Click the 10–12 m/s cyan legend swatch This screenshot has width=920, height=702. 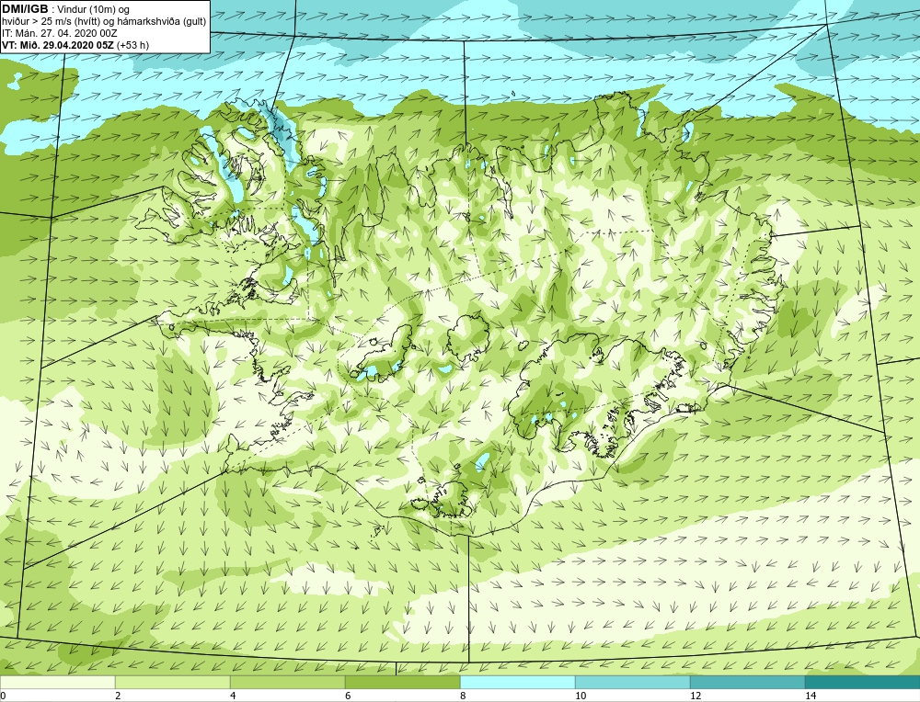coord(633,683)
